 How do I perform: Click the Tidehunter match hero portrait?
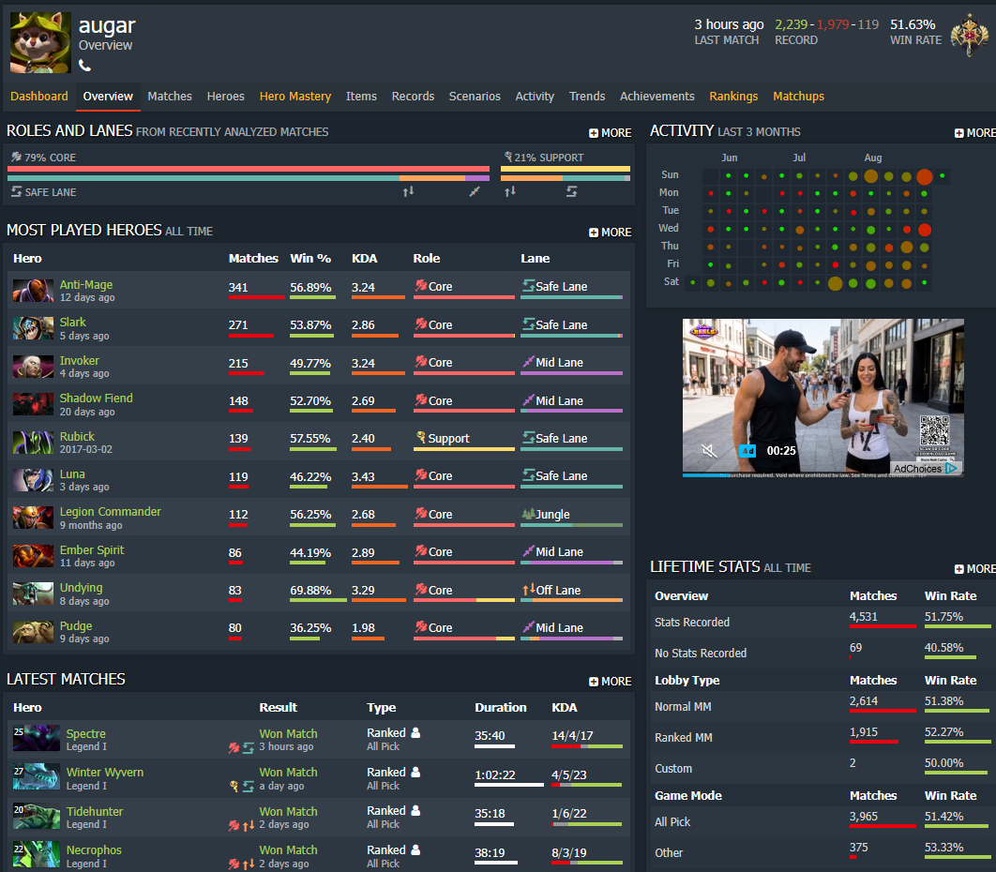(x=37, y=816)
